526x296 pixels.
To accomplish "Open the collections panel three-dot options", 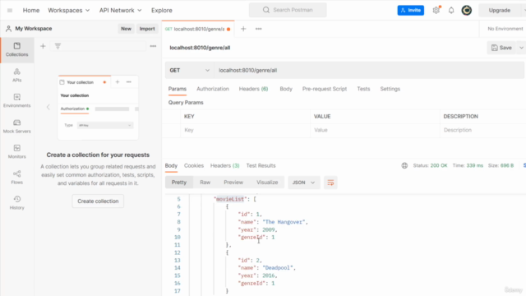I will [153, 46].
